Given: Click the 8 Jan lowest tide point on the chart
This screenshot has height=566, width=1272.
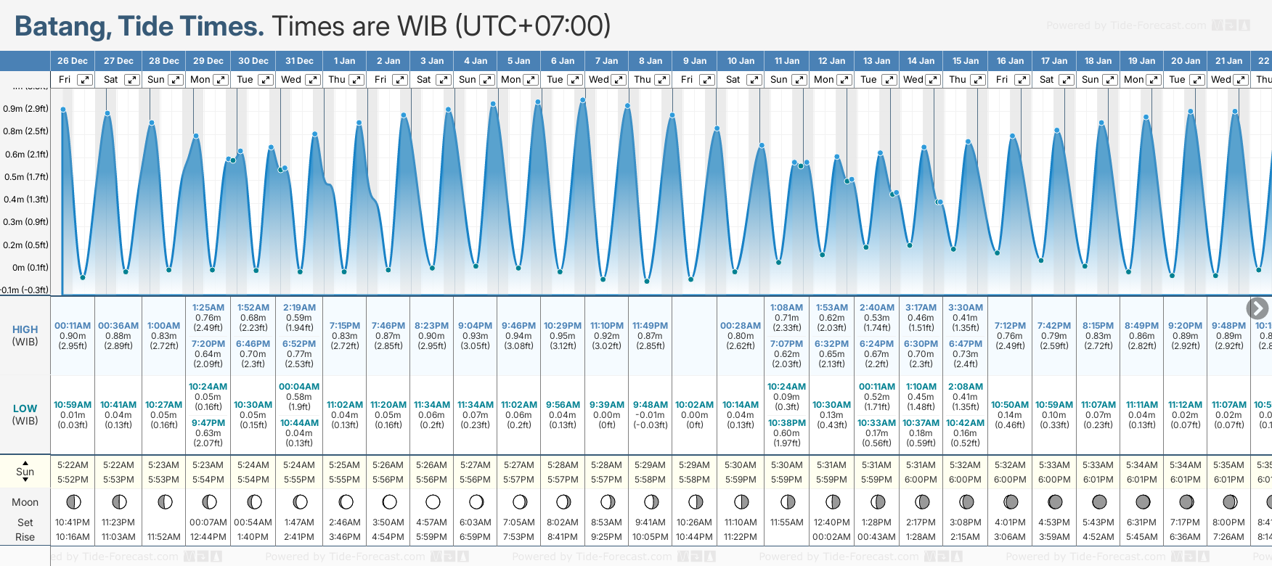Looking at the screenshot, I should click(647, 282).
